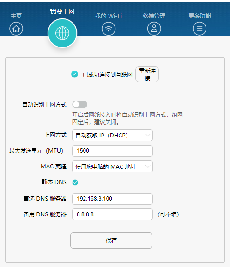Viewport: 230px width, 267px height.
Task: Open the Wi-Fi signal icon
Action: 109,29
